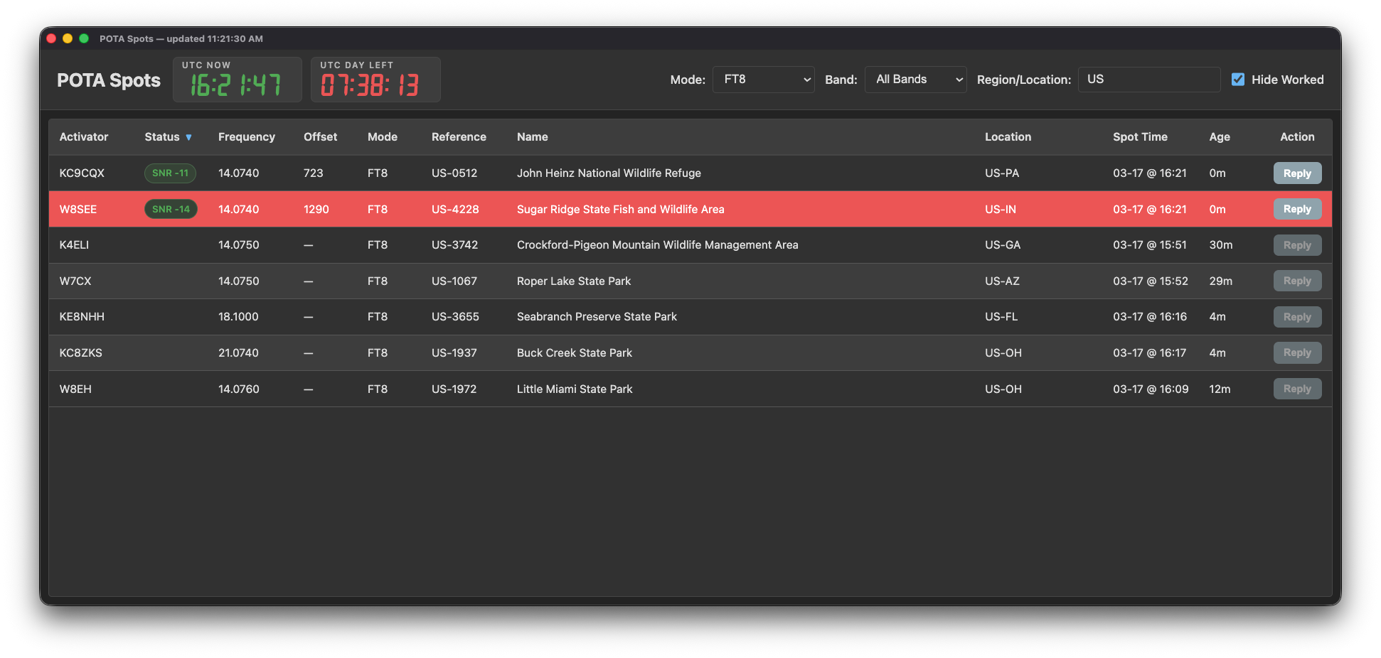Image resolution: width=1381 pixels, height=658 pixels.
Task: Click the SNR -11 status badge for KC9CQX
Action: point(170,173)
